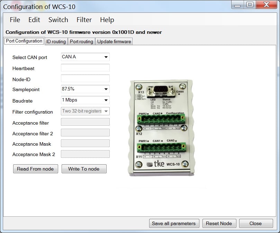This screenshot has width=280, height=233.
Task: Click the Acceptance Mask field
Action: tap(85, 143)
